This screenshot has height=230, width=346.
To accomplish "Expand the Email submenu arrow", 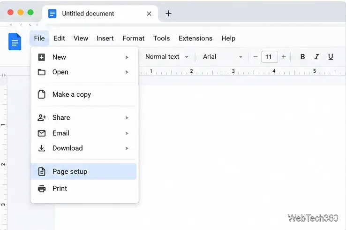I will click(127, 133).
